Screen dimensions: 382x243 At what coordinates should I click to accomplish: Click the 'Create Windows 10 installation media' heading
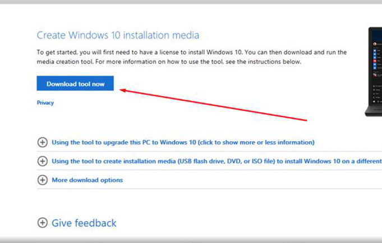pyautogui.click(x=118, y=35)
